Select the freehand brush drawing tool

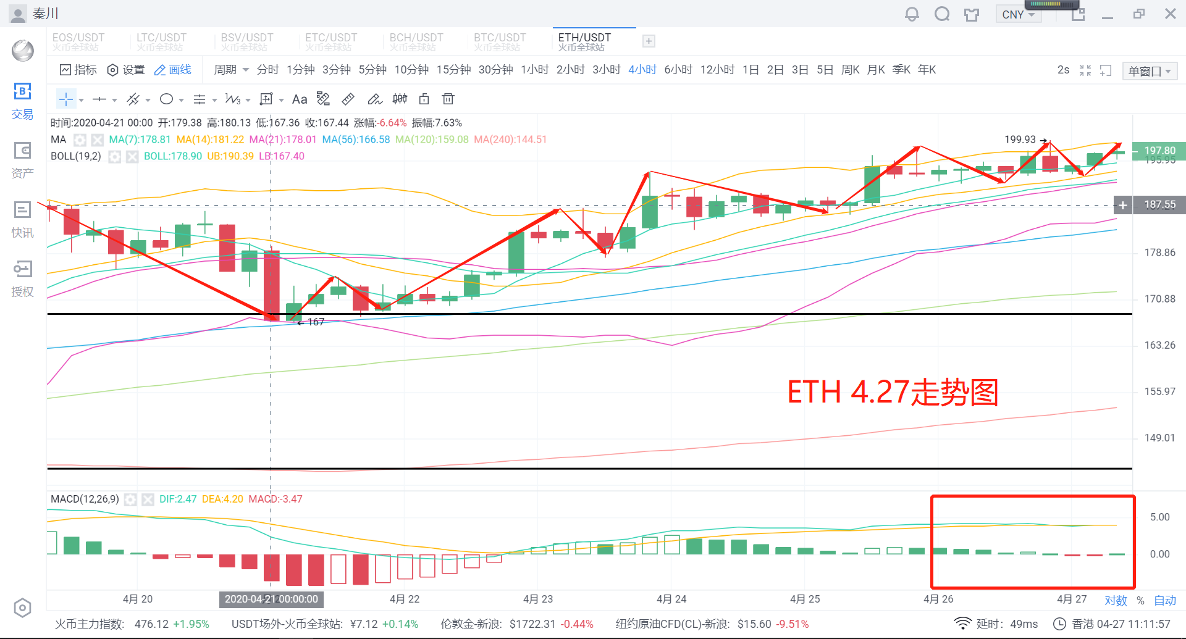click(374, 99)
